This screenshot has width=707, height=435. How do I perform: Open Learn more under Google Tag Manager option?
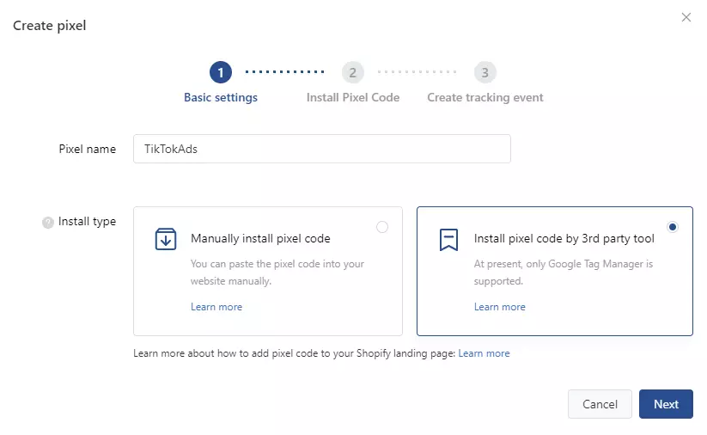click(x=500, y=307)
